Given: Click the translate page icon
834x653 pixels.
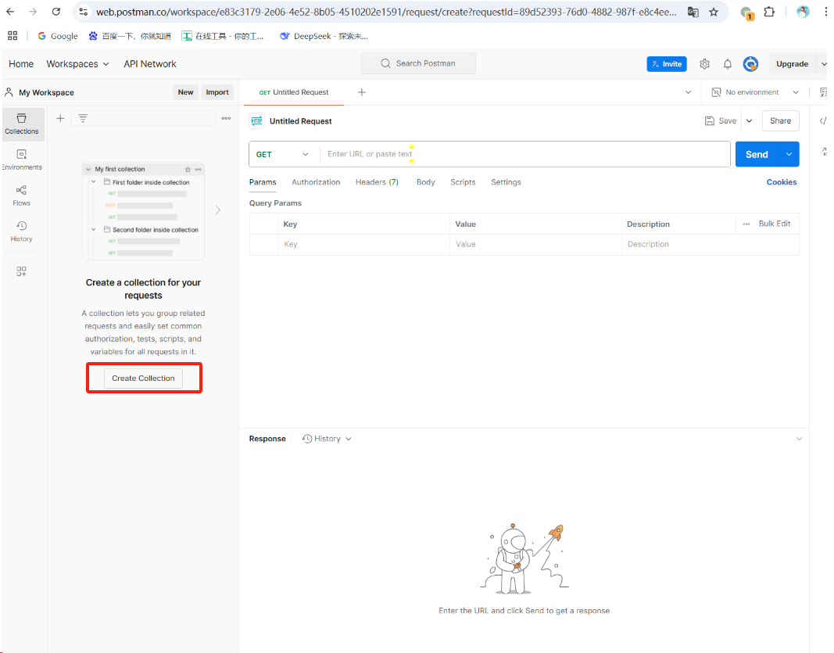Looking at the screenshot, I should 693,12.
